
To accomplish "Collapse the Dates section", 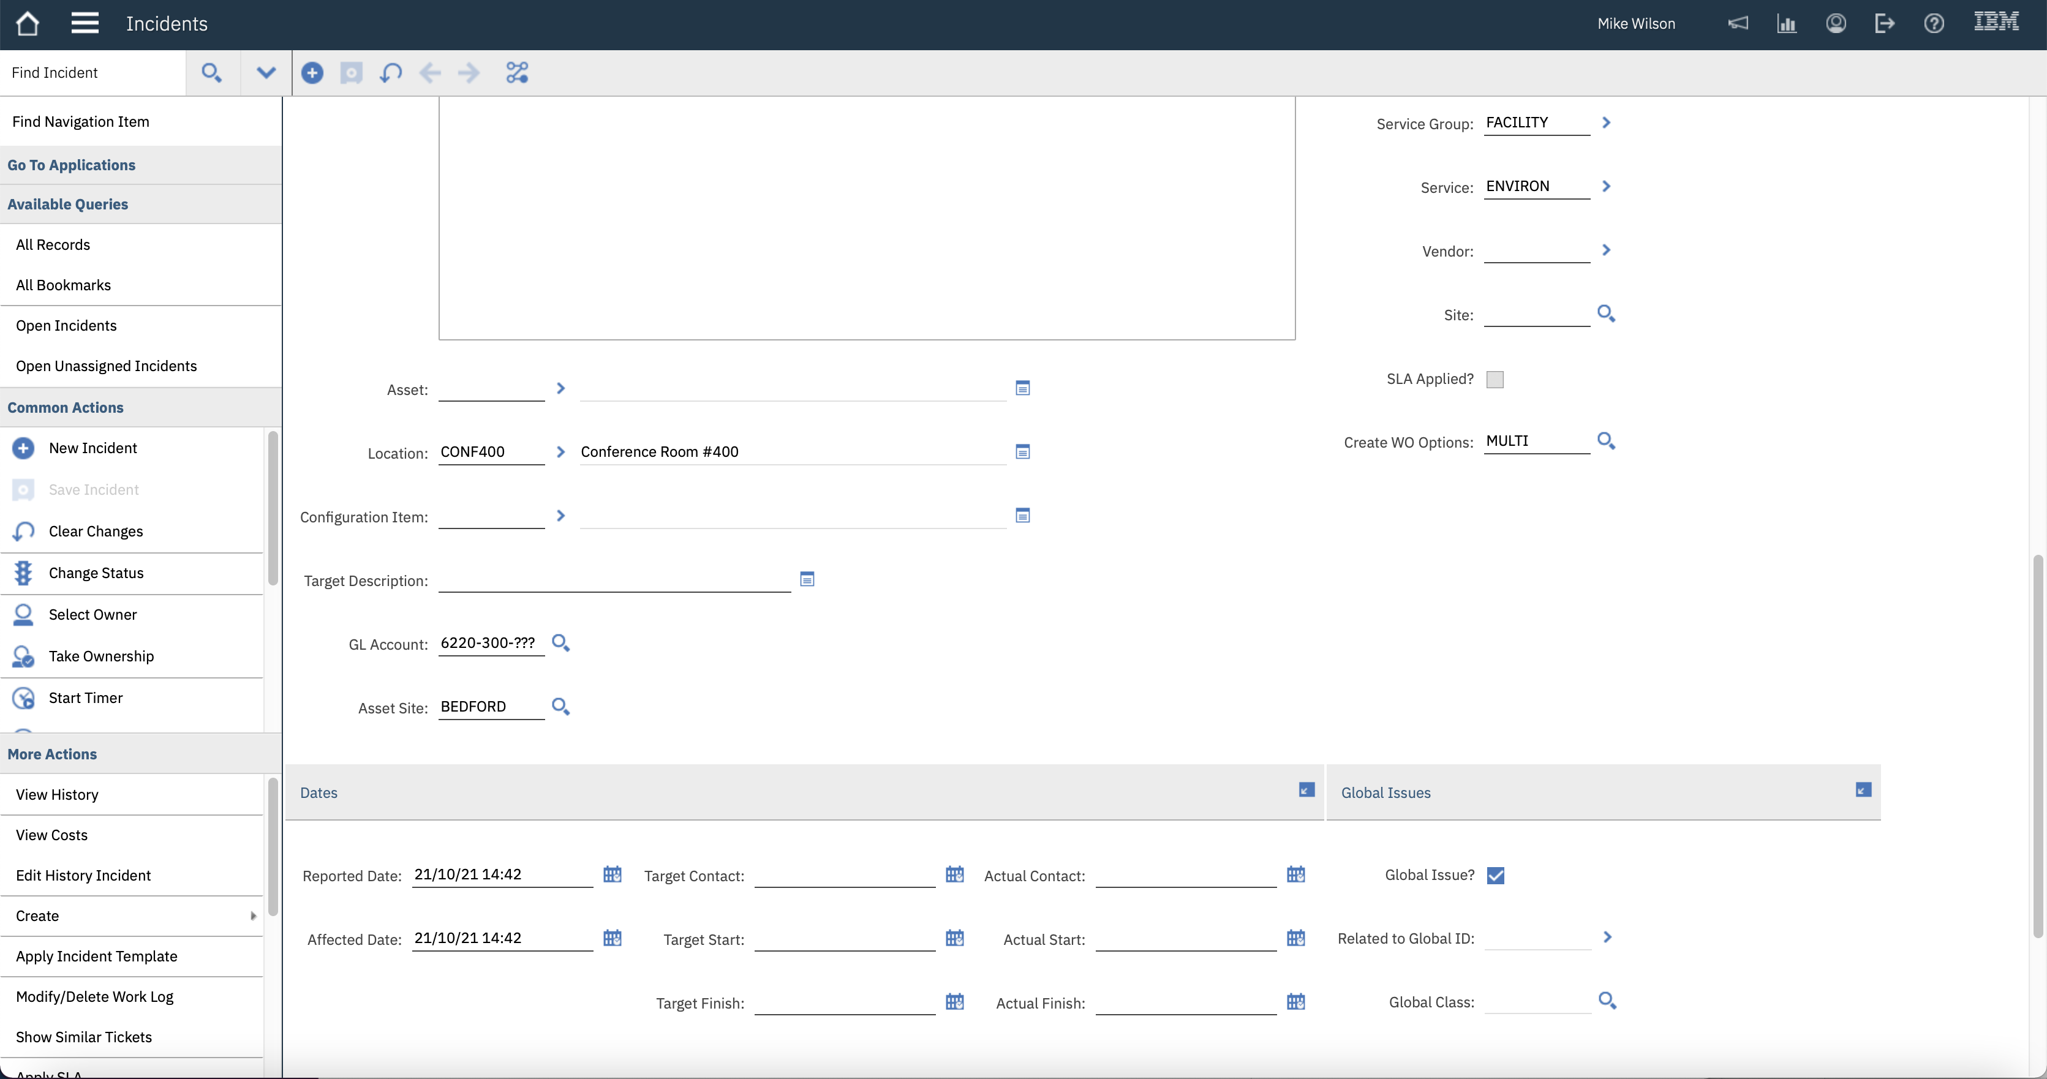I will pos(1306,790).
